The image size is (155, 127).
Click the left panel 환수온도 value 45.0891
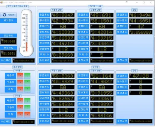[x=9, y=54]
